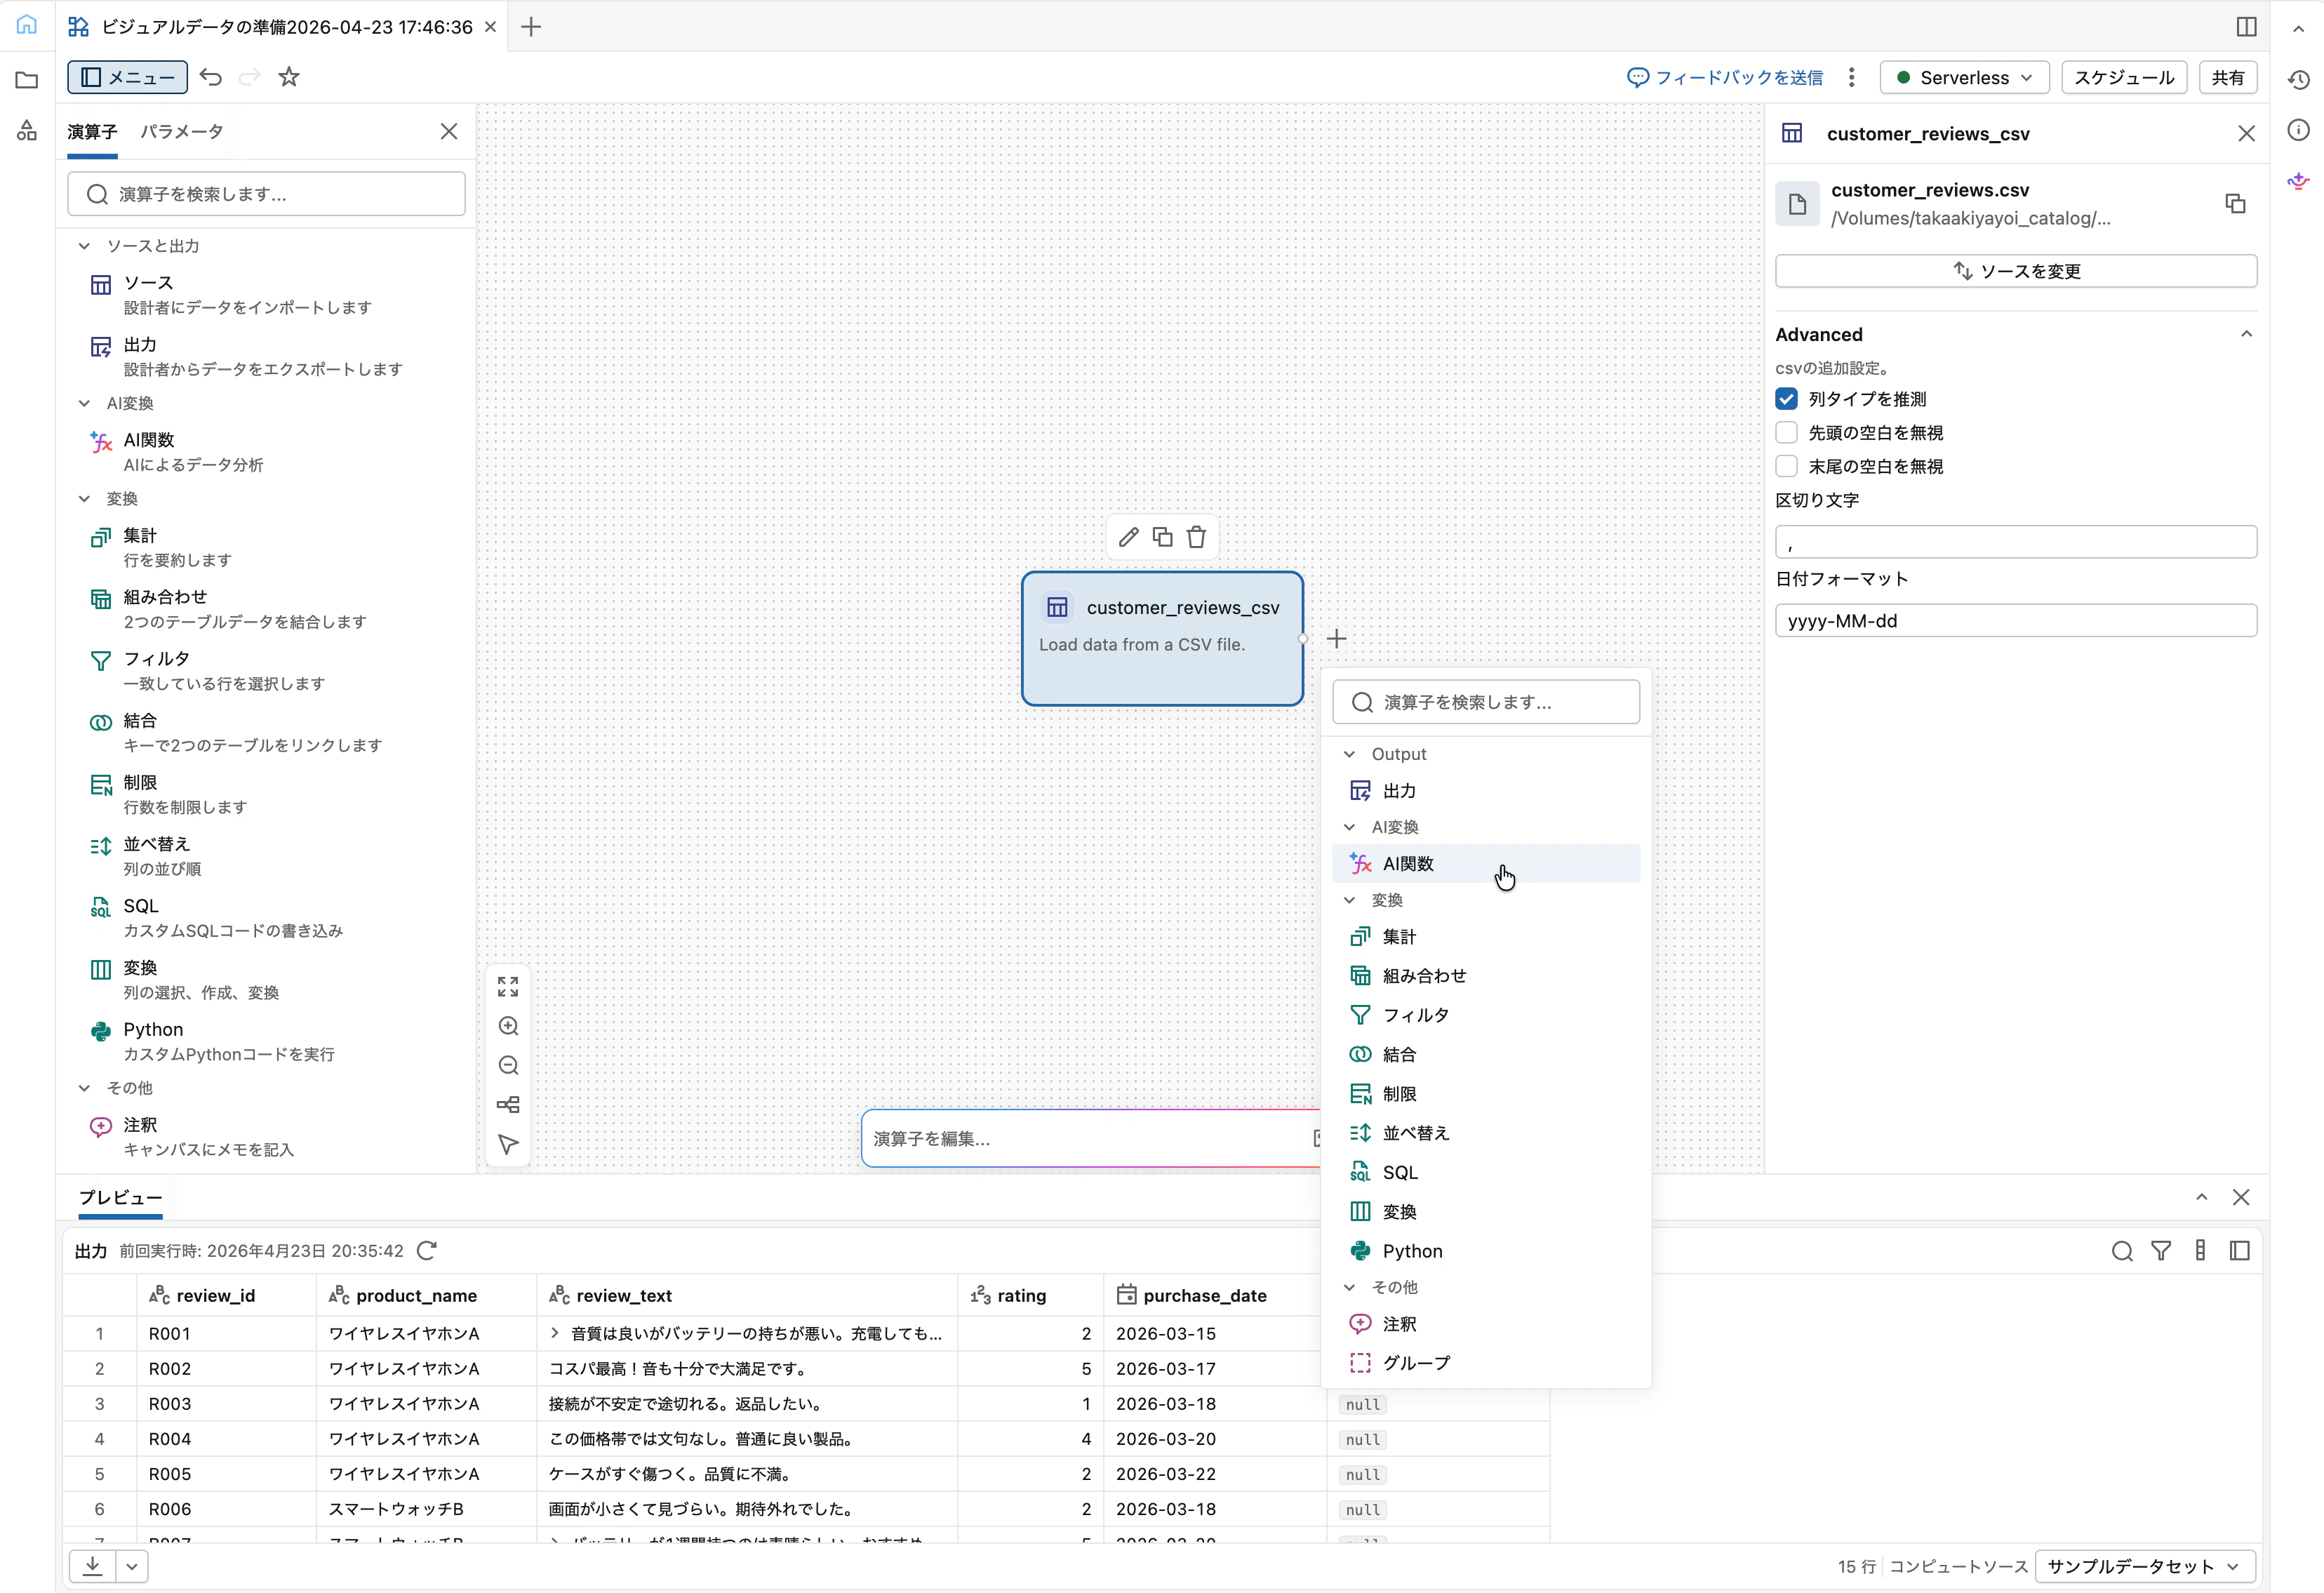Image resolution: width=2324 pixels, height=1593 pixels.
Task: Refresh the preview with reload icon
Action: (x=427, y=1250)
